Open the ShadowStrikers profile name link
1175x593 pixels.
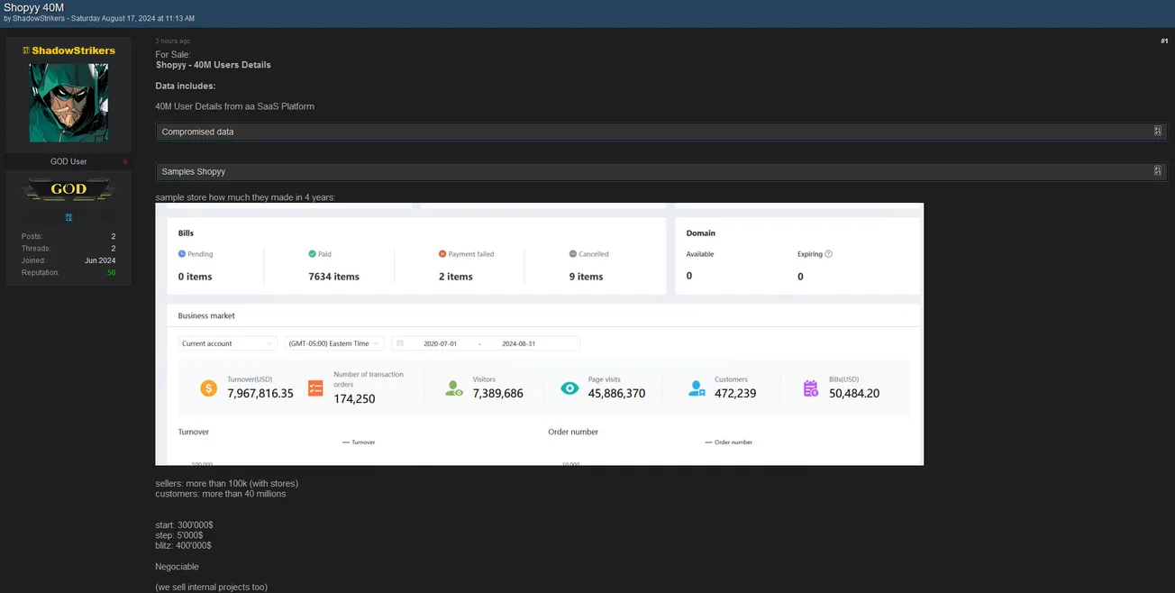click(x=73, y=50)
